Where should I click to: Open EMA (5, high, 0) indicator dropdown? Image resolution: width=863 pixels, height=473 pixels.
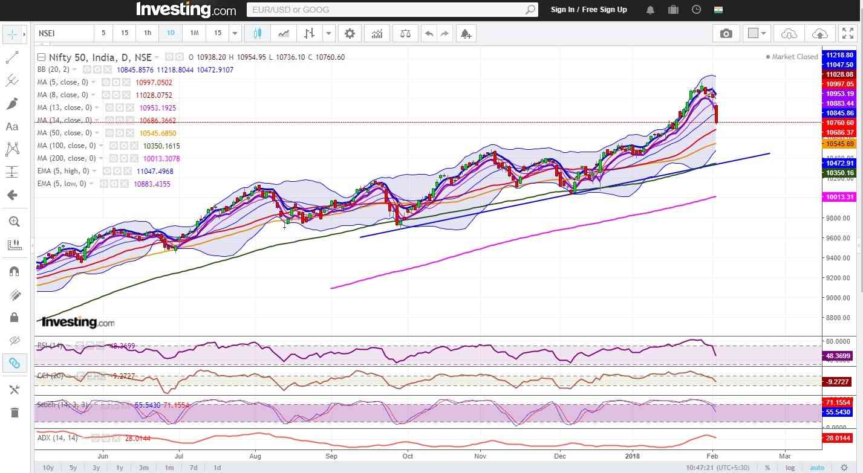click(x=97, y=171)
